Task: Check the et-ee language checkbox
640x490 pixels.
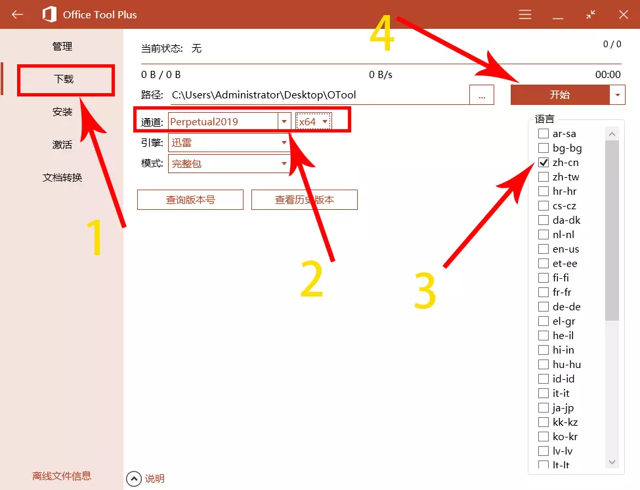Action: point(544,263)
